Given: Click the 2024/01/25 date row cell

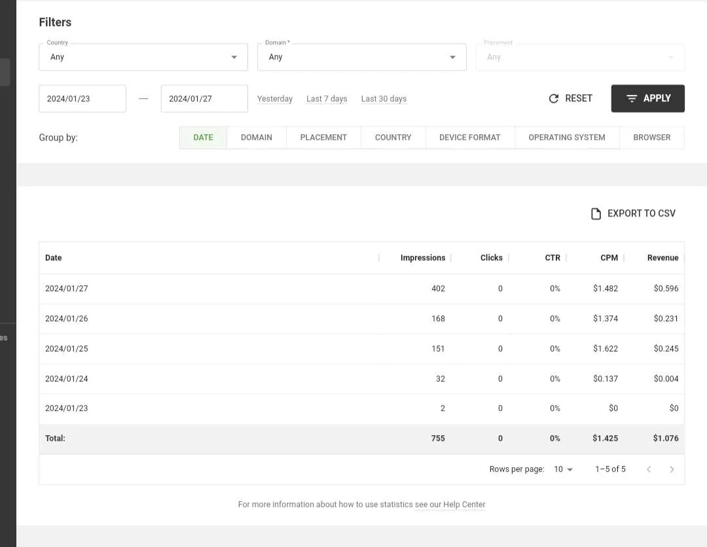Looking at the screenshot, I should (x=66, y=349).
